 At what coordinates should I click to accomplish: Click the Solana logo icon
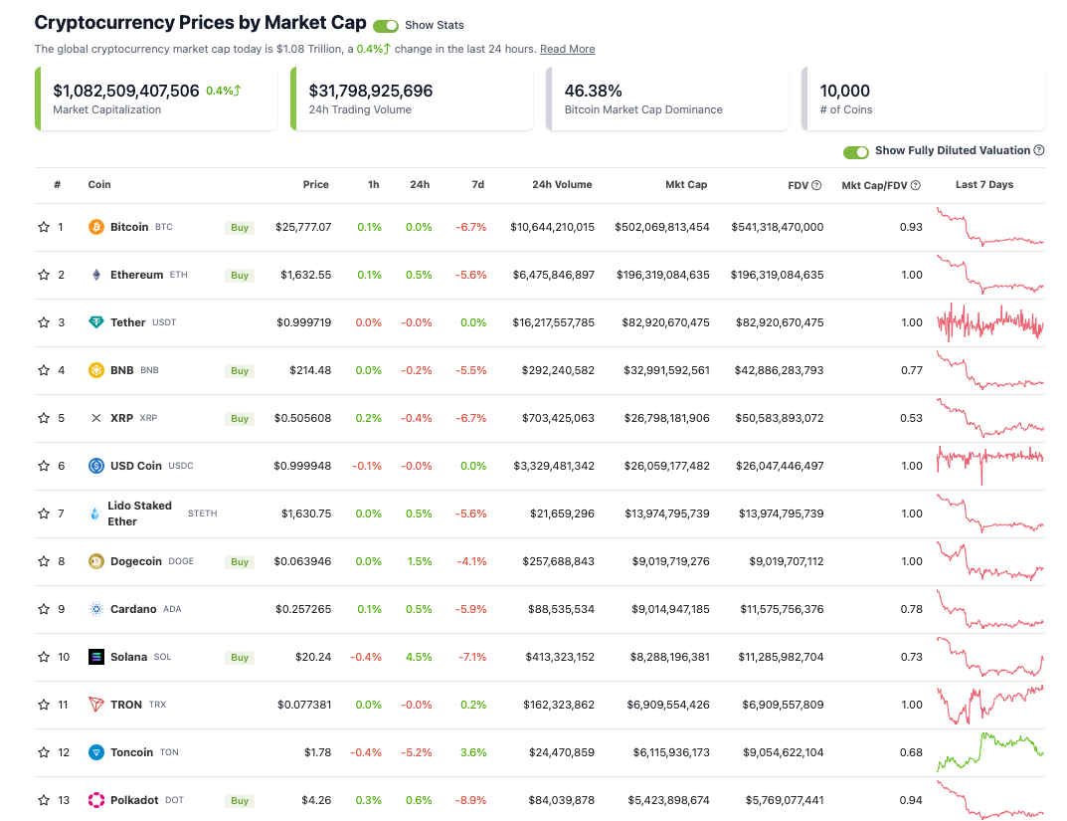[96, 656]
